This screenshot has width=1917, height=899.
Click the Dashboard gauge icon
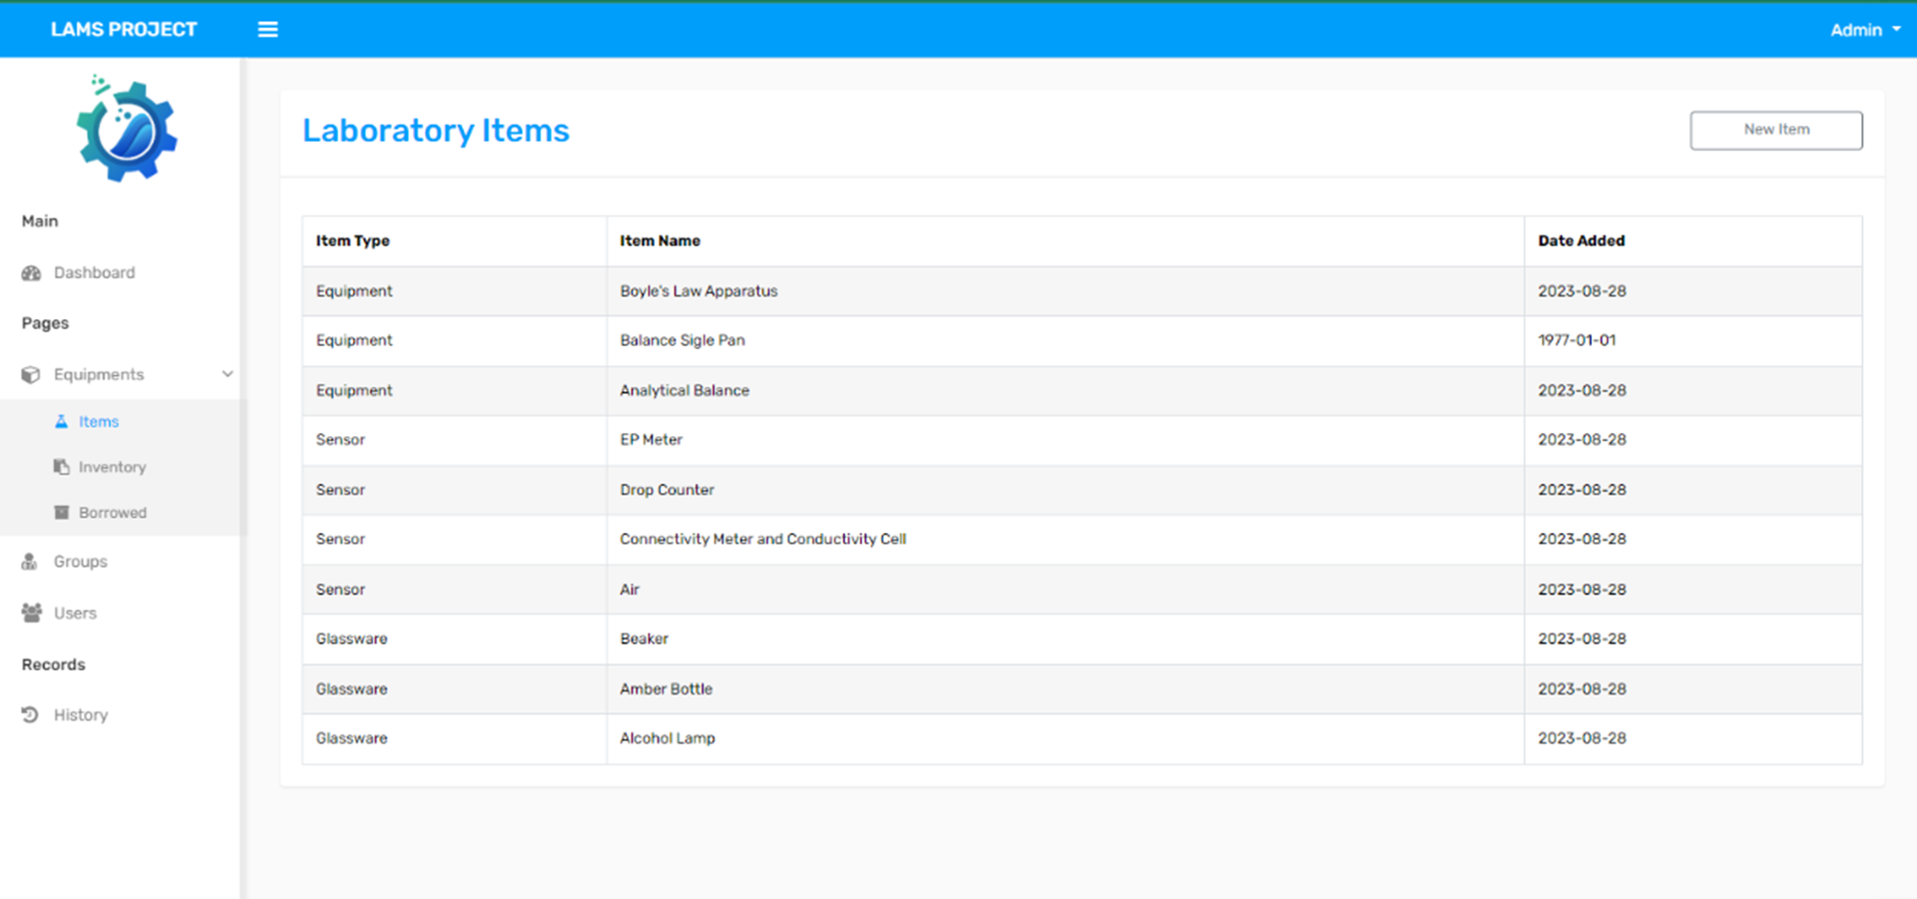(x=32, y=272)
